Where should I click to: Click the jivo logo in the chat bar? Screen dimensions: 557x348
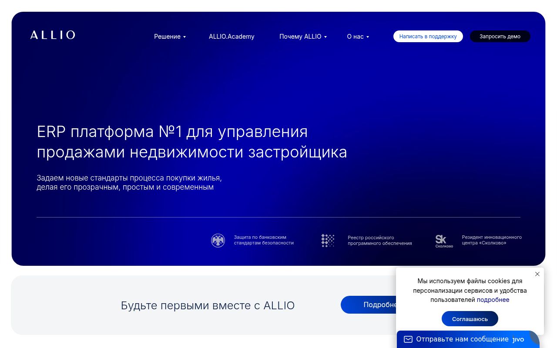coord(518,339)
